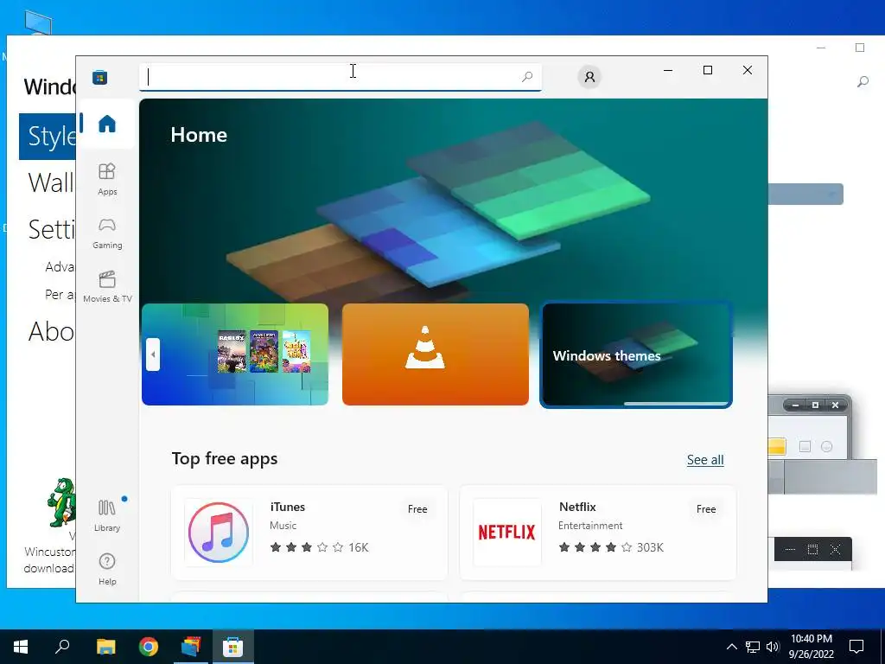Open the user account profile button

(x=589, y=77)
